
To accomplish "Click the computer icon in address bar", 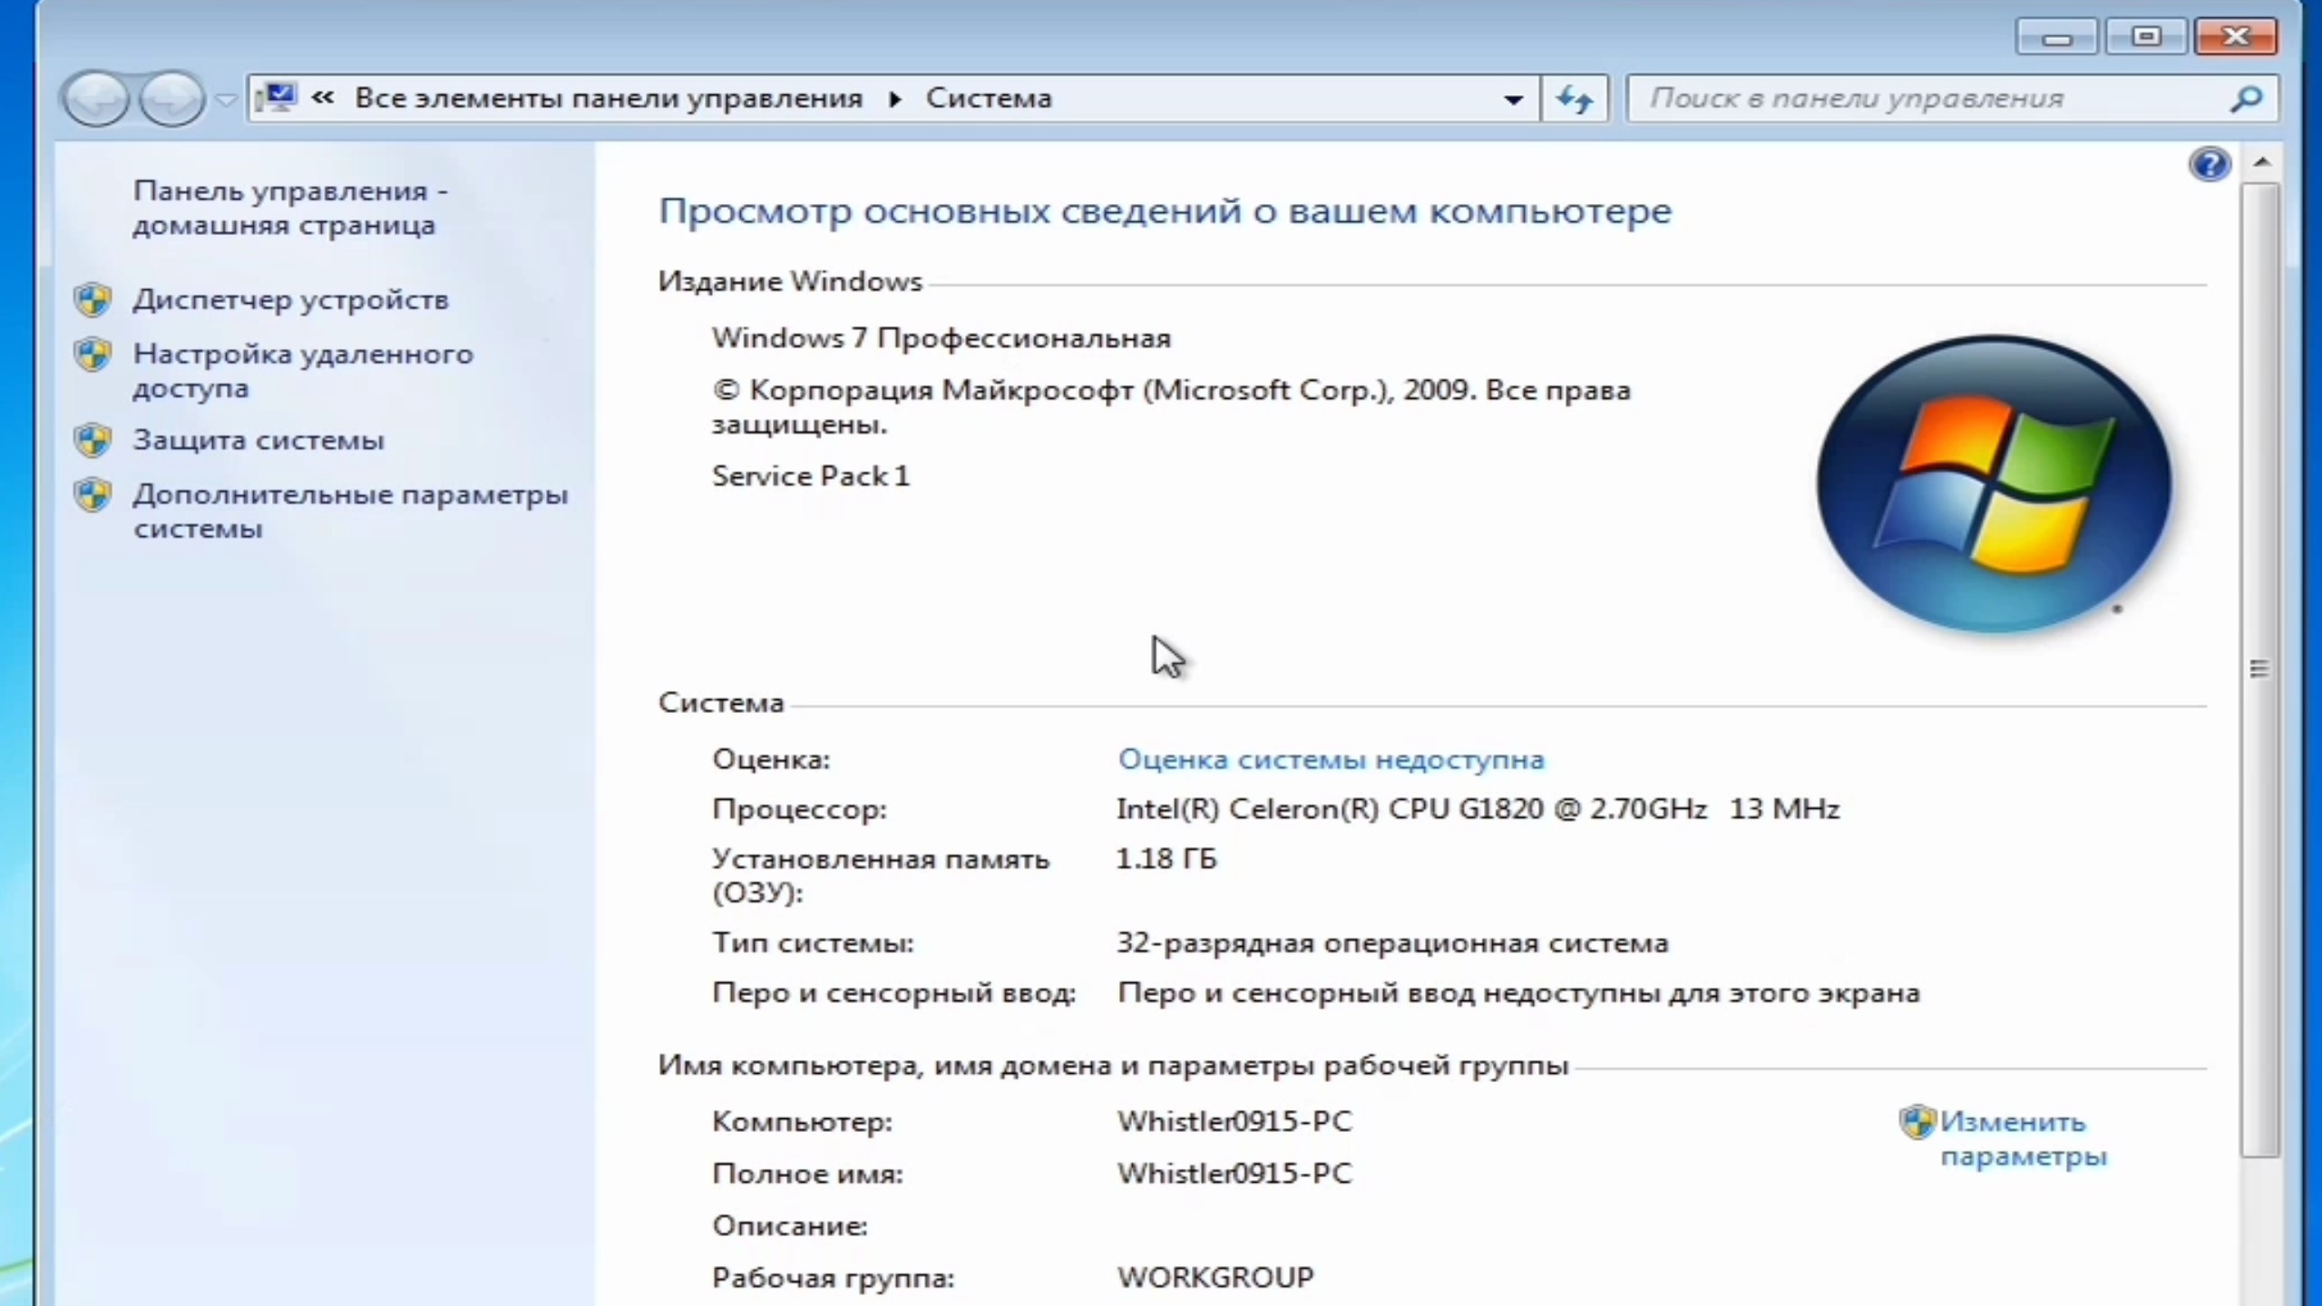I will pos(277,97).
